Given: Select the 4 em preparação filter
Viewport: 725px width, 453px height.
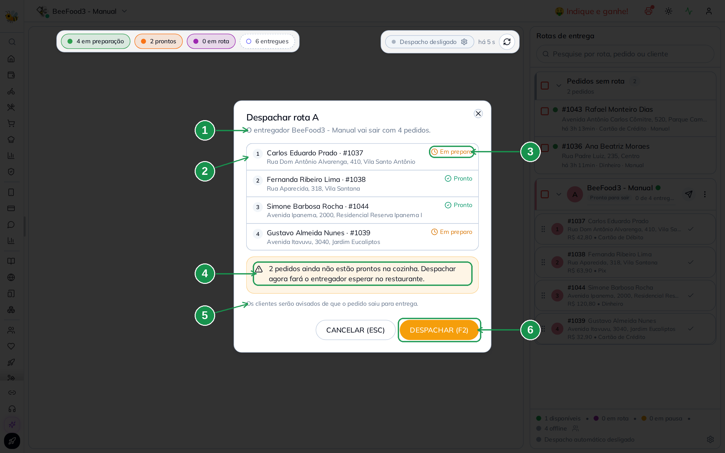Looking at the screenshot, I should pyautogui.click(x=96, y=41).
